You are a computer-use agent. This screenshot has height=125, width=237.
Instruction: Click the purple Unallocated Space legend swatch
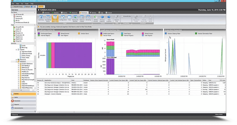39,33
